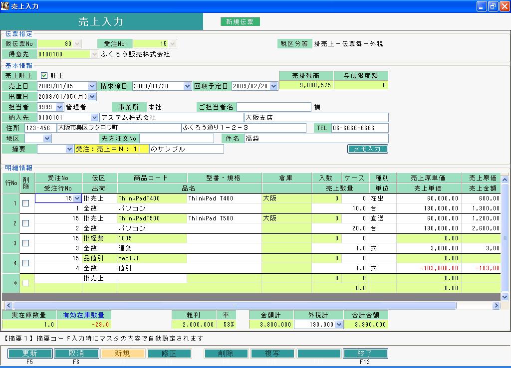This screenshot has width=511, height=368.
Task: Click the 直送 type cell in row 2
Action: click(383, 218)
